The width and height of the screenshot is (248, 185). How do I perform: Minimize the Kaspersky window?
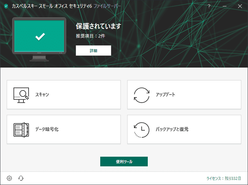225,6
